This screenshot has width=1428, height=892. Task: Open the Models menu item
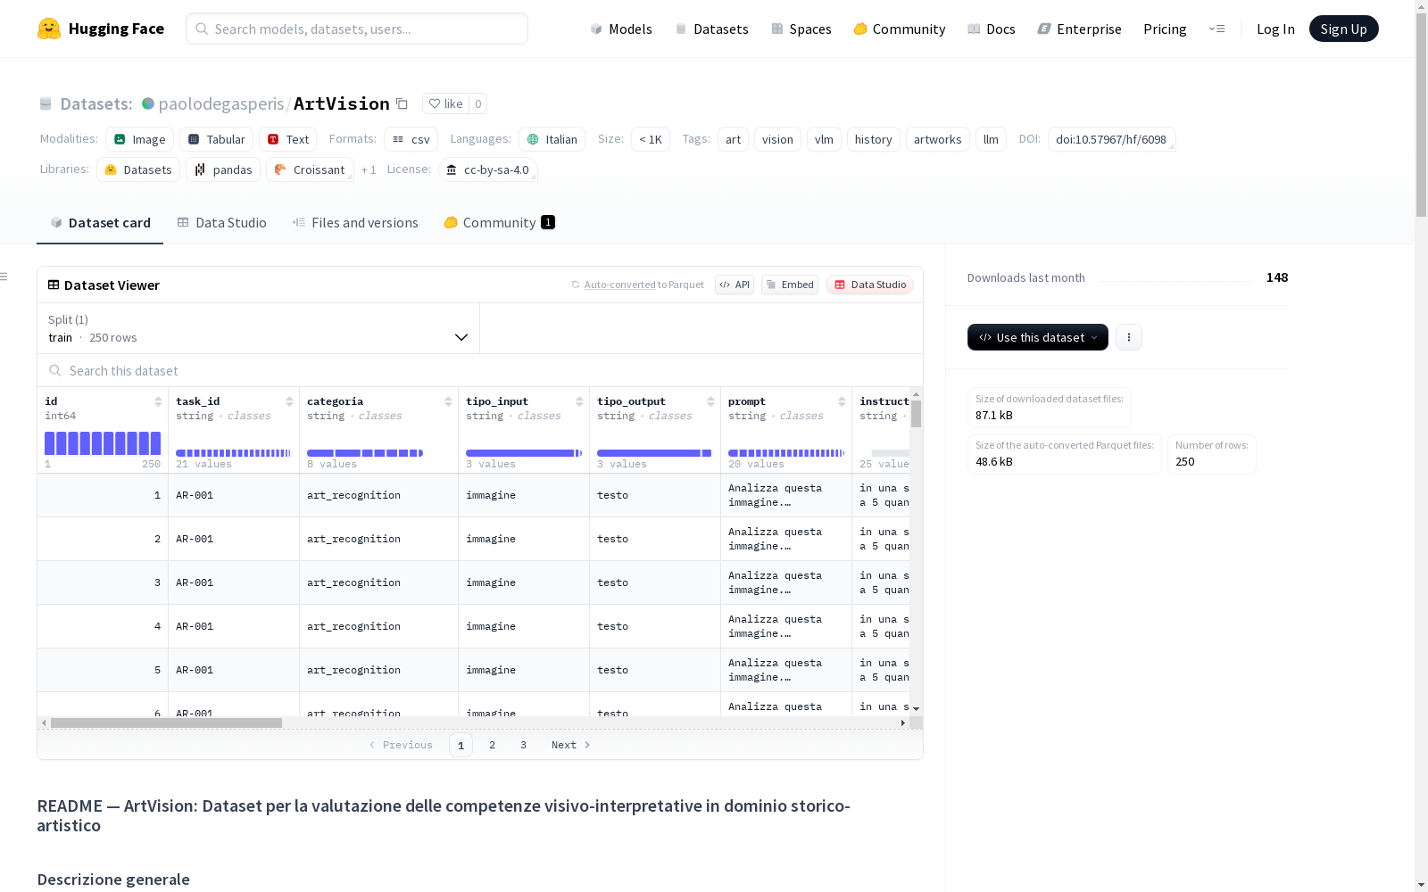pyautogui.click(x=621, y=29)
